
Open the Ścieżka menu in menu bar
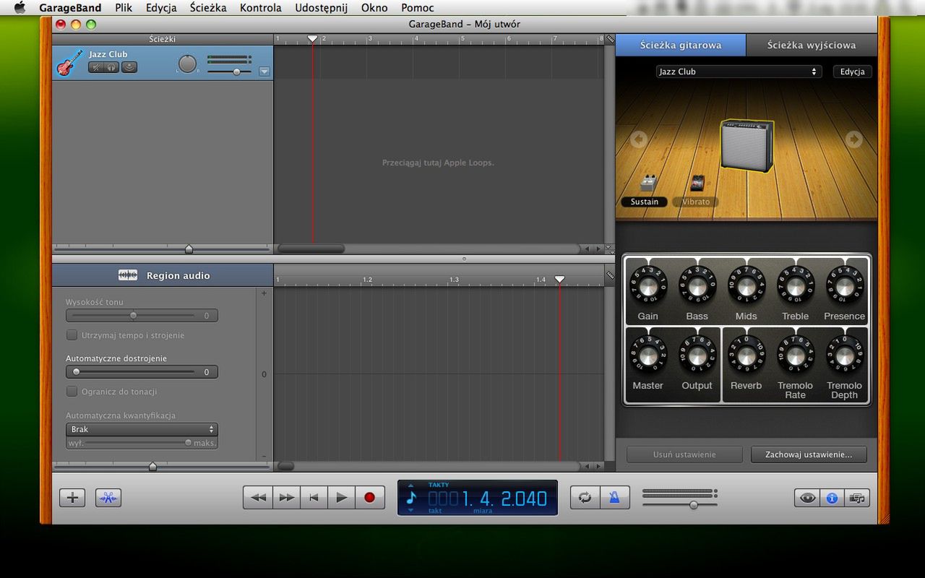click(x=207, y=8)
